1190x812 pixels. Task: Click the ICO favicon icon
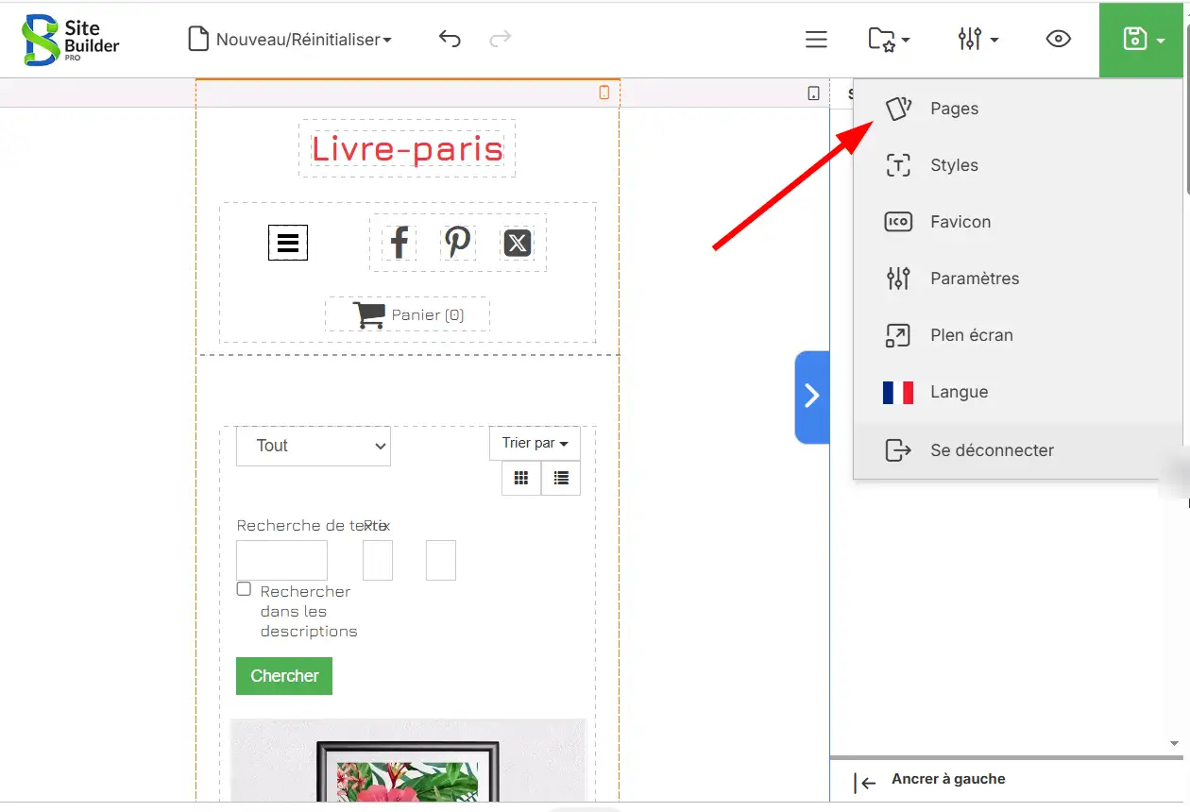click(x=898, y=222)
